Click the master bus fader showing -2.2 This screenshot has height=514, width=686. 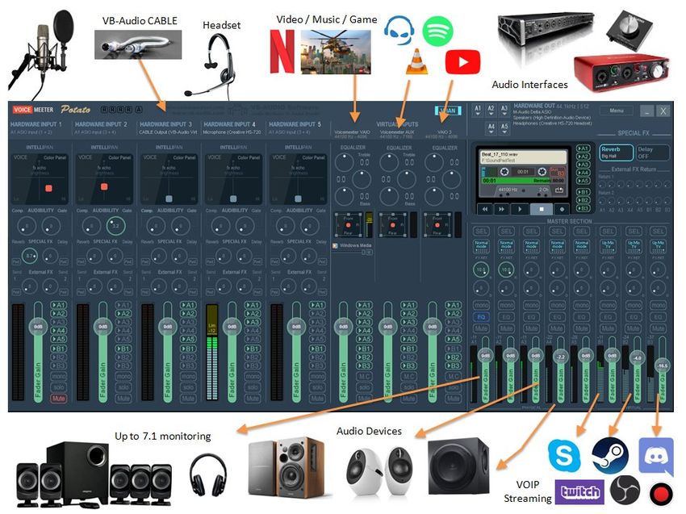561,357
